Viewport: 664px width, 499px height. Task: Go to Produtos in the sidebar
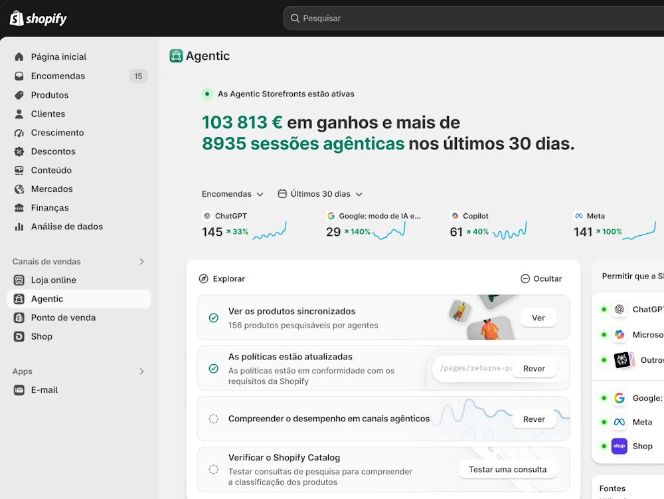79,95
